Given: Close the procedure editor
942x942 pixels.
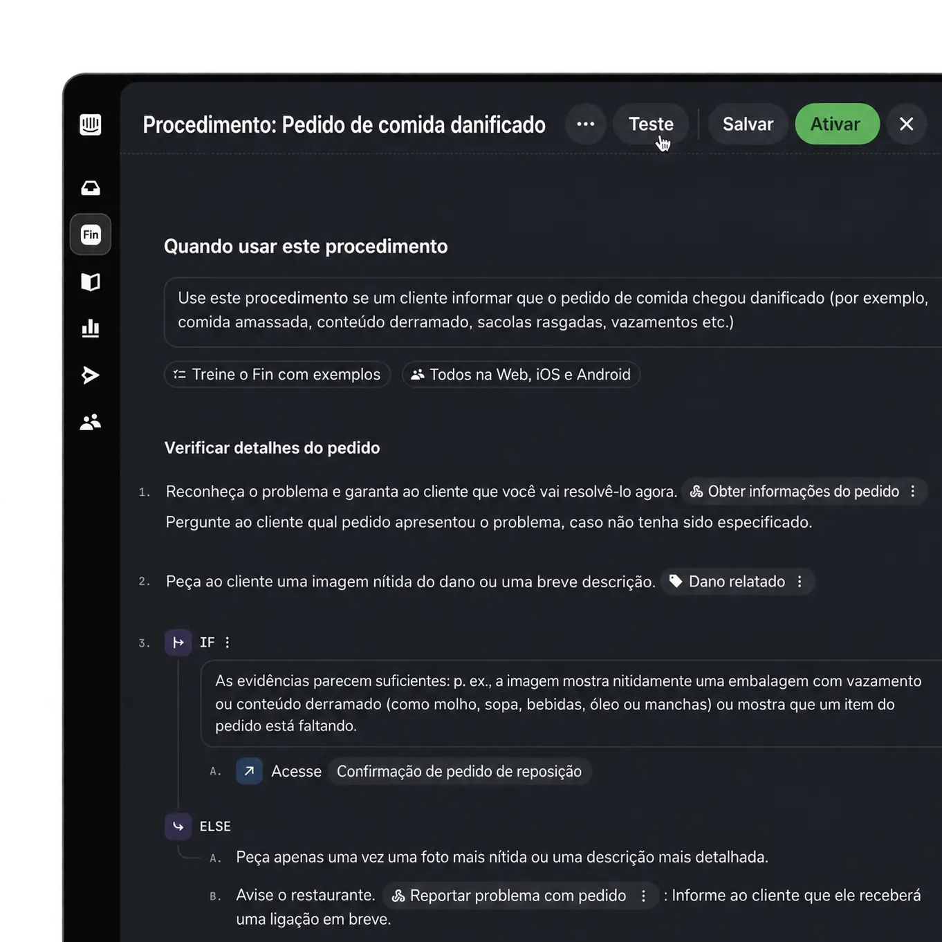Looking at the screenshot, I should [x=906, y=124].
